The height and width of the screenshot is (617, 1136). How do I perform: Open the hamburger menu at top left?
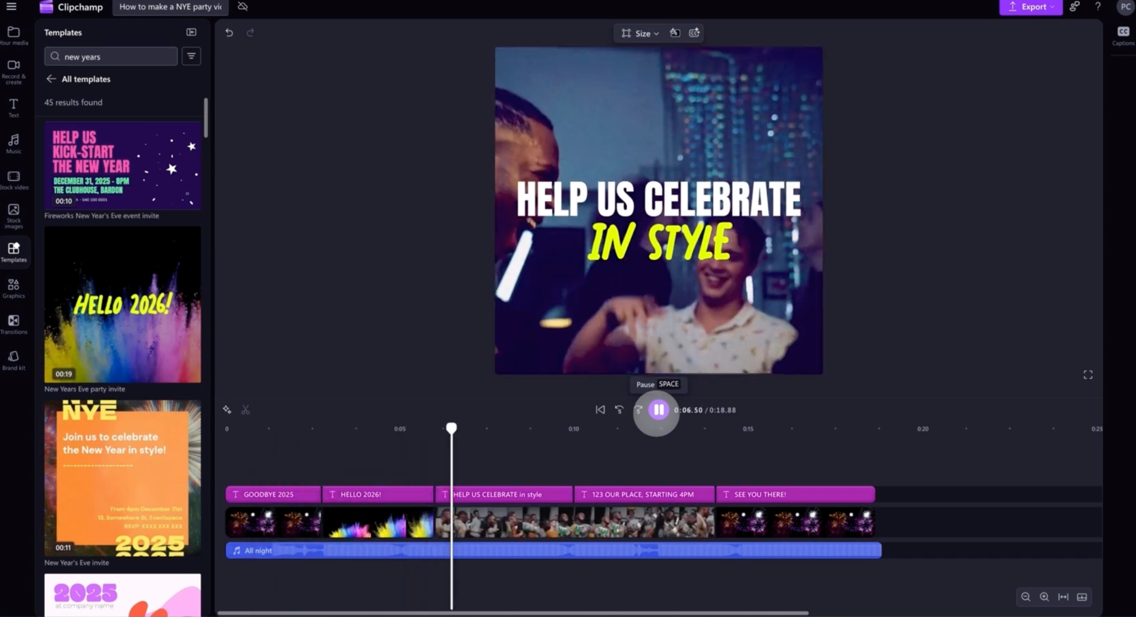pyautogui.click(x=11, y=7)
